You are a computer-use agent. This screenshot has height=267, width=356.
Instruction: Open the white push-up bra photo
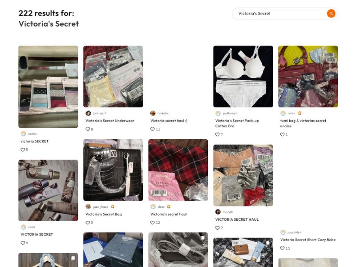tap(243, 76)
